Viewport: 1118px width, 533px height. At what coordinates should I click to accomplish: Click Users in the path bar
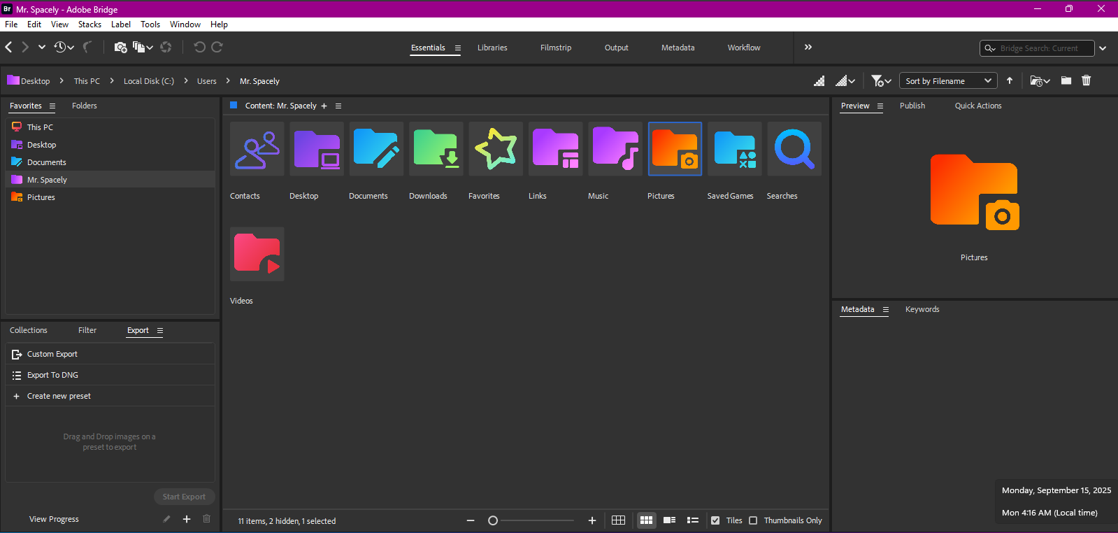(207, 81)
